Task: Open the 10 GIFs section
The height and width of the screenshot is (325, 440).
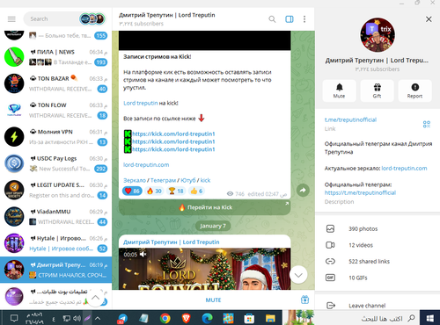Action: coord(378,278)
